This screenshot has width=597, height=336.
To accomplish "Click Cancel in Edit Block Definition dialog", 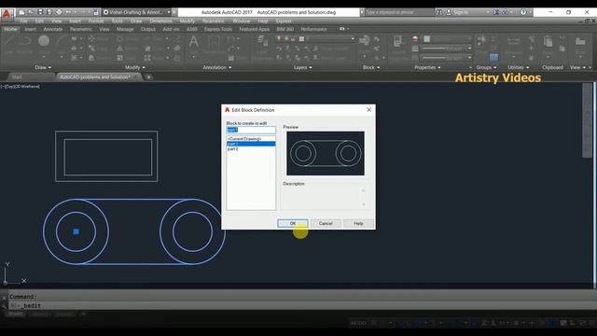I will point(326,223).
